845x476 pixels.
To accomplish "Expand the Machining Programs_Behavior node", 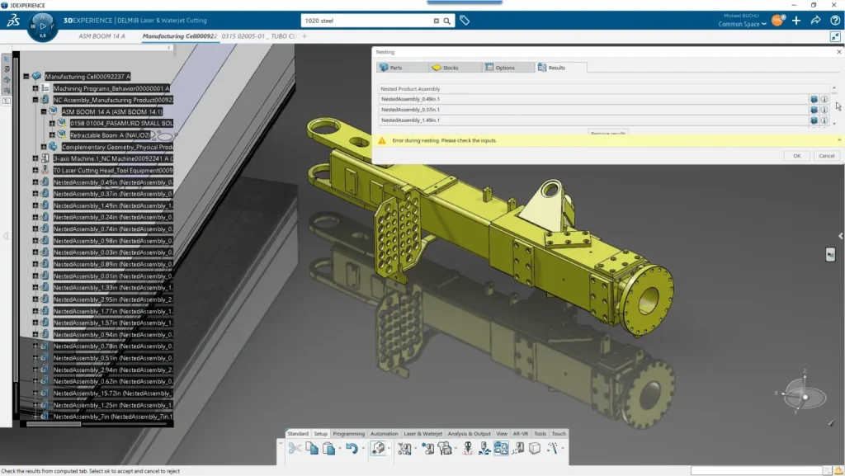I will coord(35,88).
